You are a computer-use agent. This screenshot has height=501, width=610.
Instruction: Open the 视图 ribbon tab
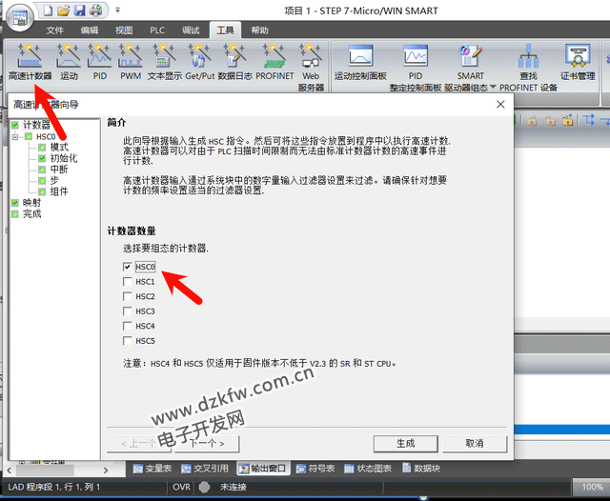tap(124, 30)
